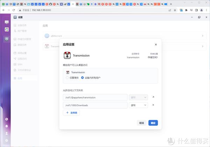Click the share page icon in address bar
The height and width of the screenshot is (147, 210).
[x=170, y=10]
